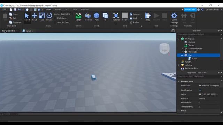Duplicate the selected object

15,22
